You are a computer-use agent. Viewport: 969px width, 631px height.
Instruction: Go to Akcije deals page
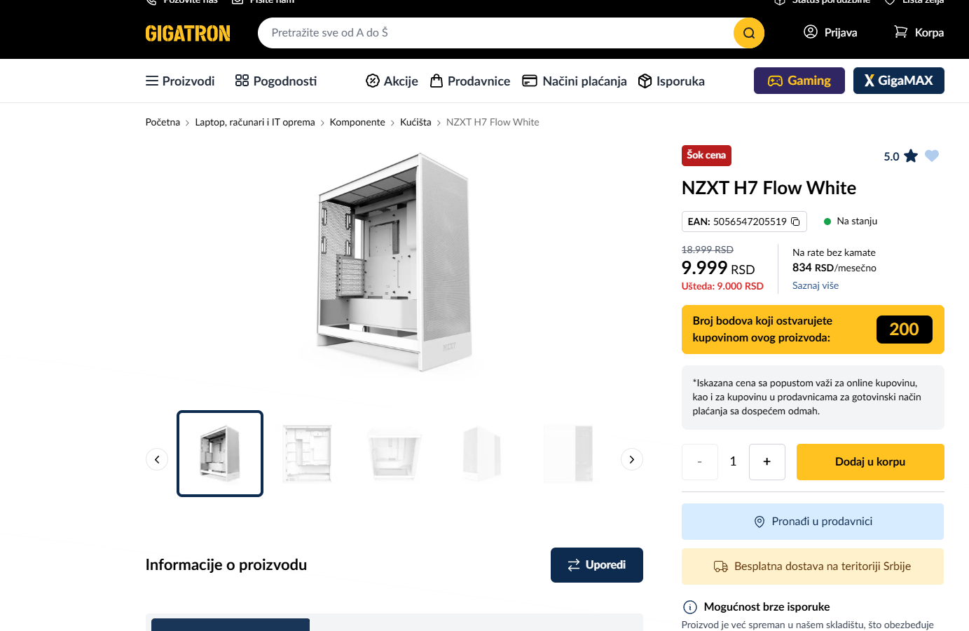tap(392, 81)
